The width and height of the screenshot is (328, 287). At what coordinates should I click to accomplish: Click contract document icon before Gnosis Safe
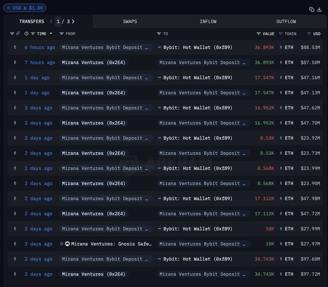(62, 244)
